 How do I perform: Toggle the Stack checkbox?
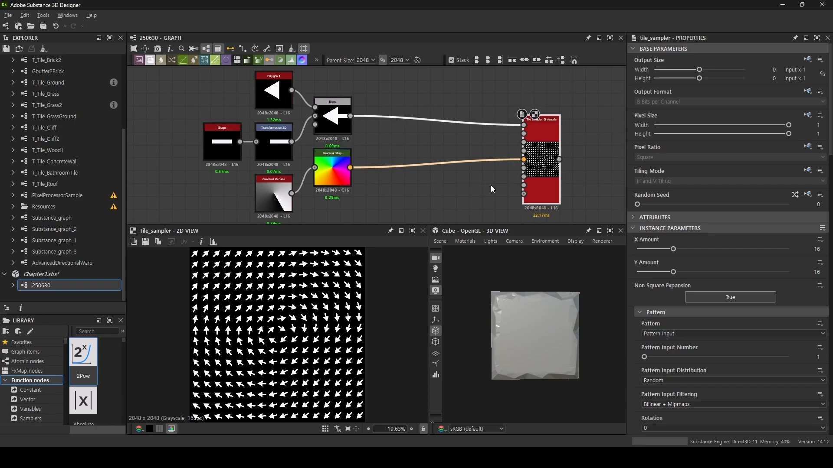coord(451,60)
